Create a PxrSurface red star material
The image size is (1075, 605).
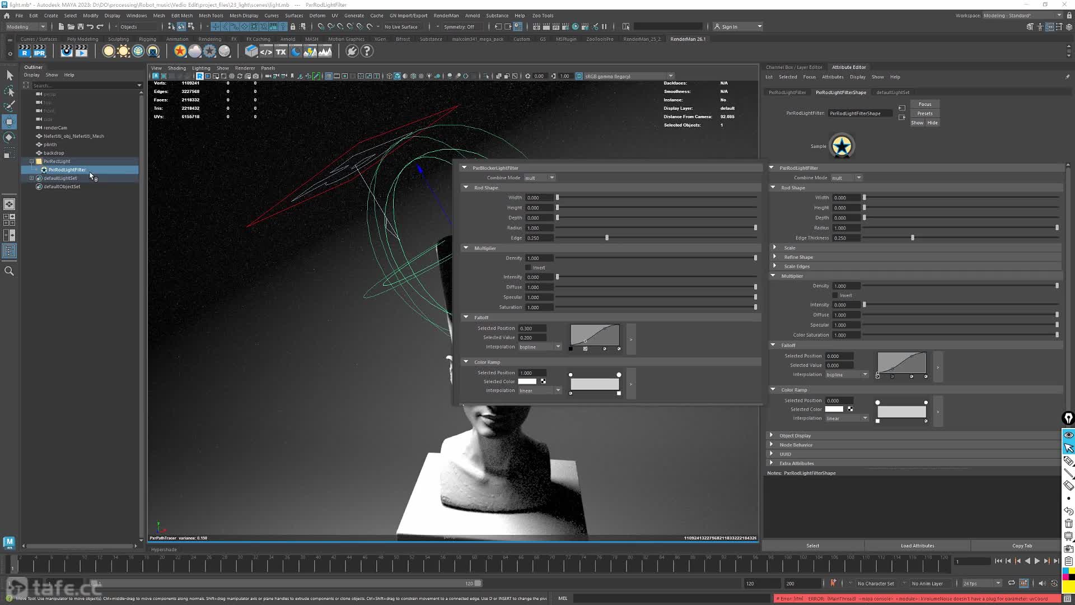pyautogui.click(x=180, y=52)
